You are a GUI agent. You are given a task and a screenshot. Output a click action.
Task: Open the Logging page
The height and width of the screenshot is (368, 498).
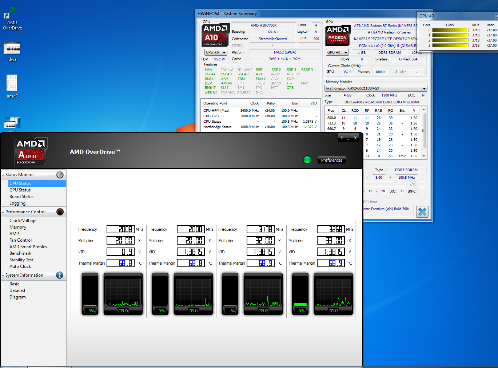(x=17, y=203)
